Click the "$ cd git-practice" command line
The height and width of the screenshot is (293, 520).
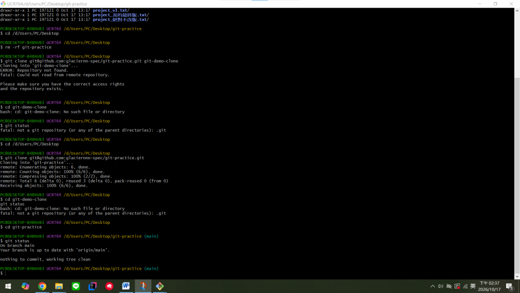point(21,227)
